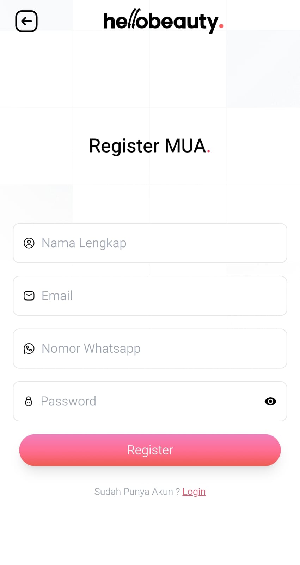Screen dimensions: 300x565
Task: Focus the Email input field
Action: 176,296
